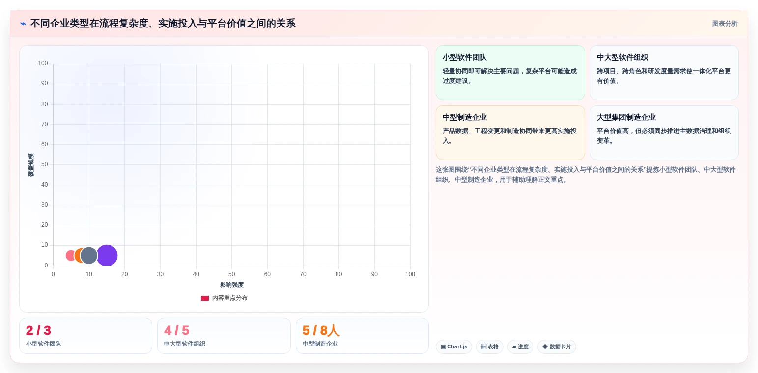Open the 大型集团制造企业 description card
This screenshot has width=758, height=373.
pyautogui.click(x=664, y=133)
